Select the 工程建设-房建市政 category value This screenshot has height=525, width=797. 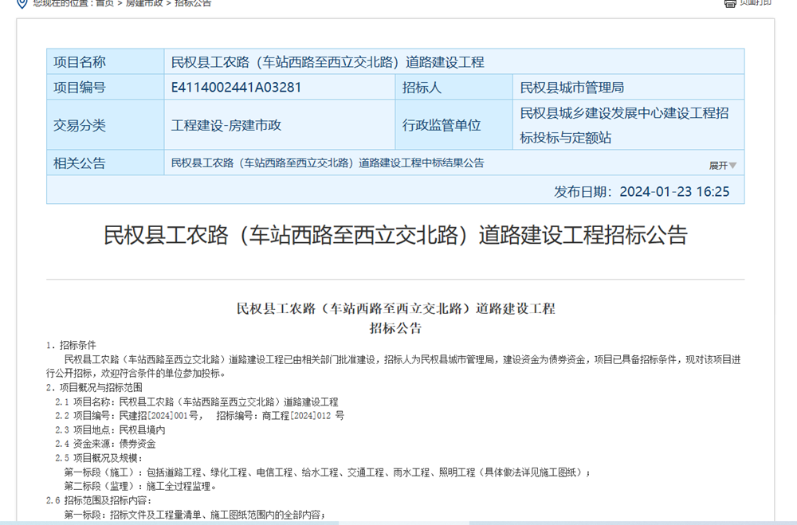point(226,126)
